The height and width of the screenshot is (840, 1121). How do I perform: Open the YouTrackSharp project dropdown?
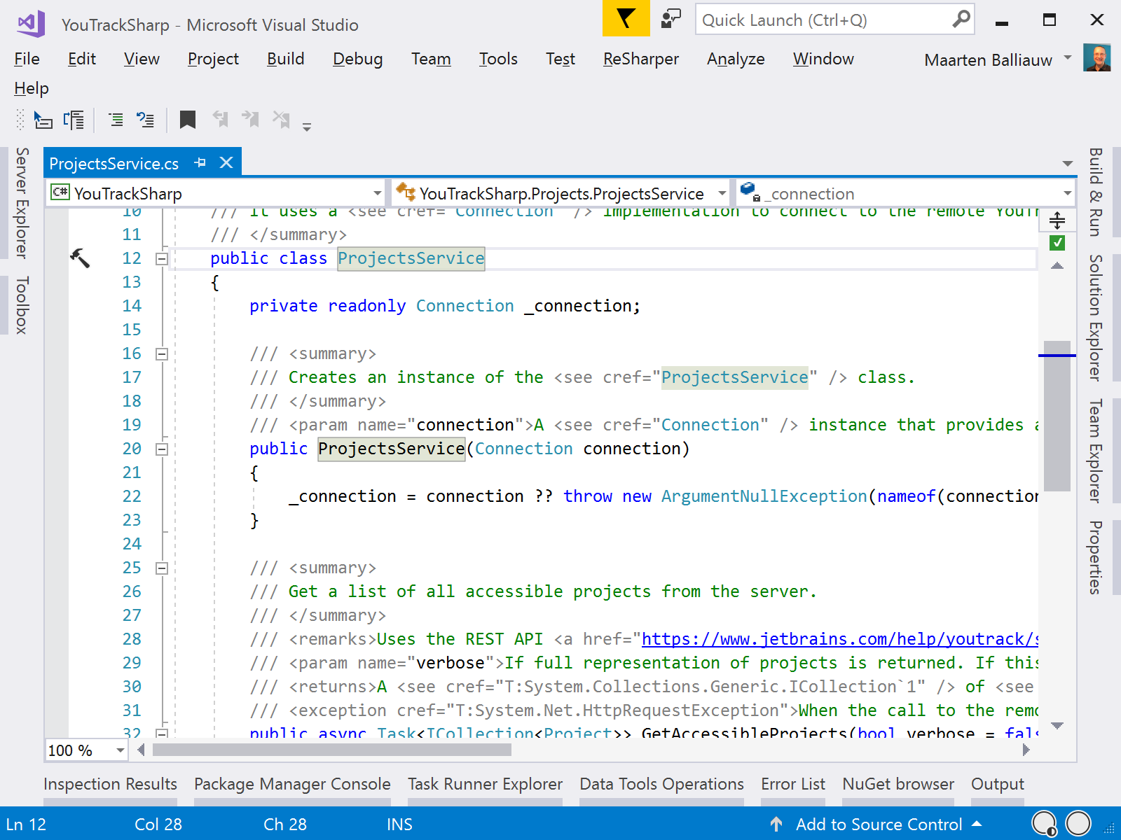(x=378, y=193)
